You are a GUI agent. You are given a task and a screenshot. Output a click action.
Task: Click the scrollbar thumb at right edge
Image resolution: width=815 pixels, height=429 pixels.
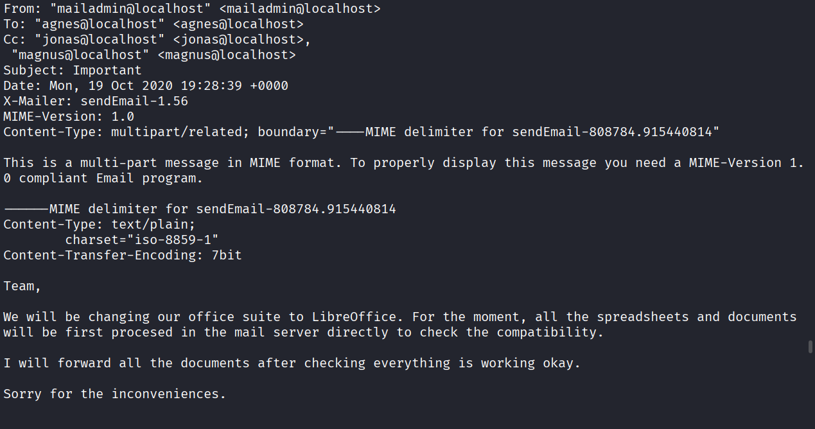point(811,347)
